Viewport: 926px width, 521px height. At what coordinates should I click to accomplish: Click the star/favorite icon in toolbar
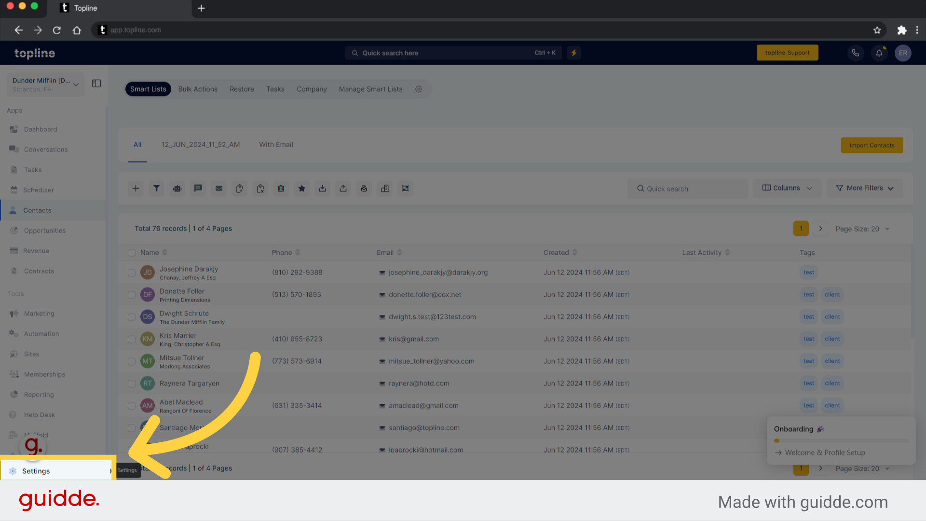click(302, 188)
